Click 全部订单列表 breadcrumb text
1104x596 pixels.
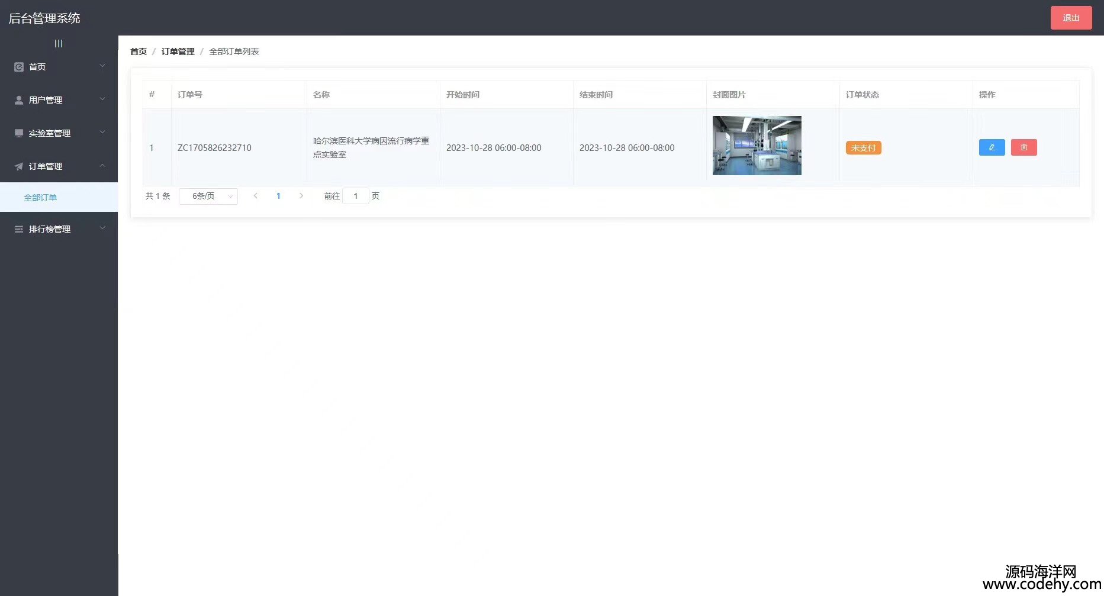(x=234, y=51)
